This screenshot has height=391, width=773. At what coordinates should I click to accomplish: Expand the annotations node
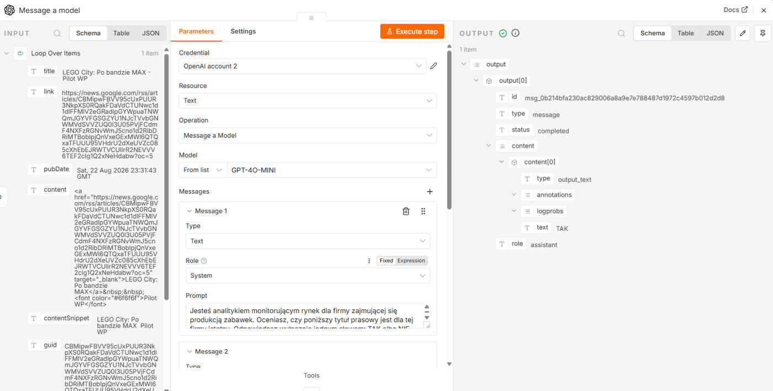pos(514,195)
